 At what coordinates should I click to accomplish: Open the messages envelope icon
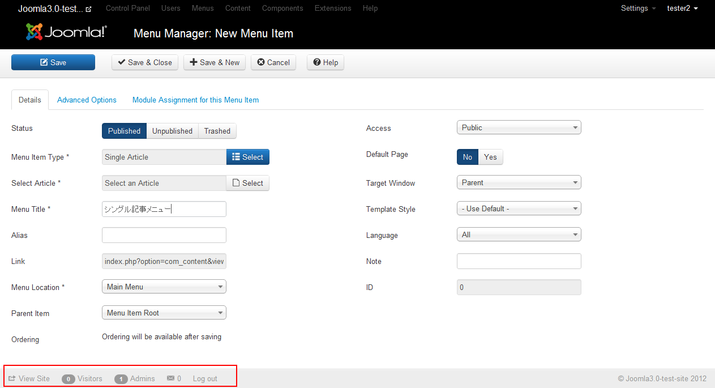pyautogui.click(x=170, y=378)
